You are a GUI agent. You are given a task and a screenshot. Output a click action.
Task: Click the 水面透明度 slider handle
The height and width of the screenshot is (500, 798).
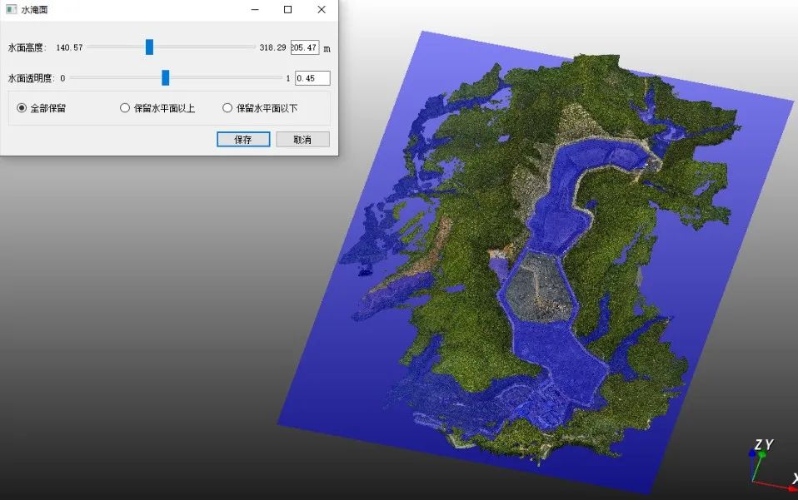165,77
